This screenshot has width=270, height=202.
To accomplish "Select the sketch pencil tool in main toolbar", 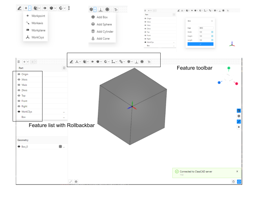I will tap(71, 61).
